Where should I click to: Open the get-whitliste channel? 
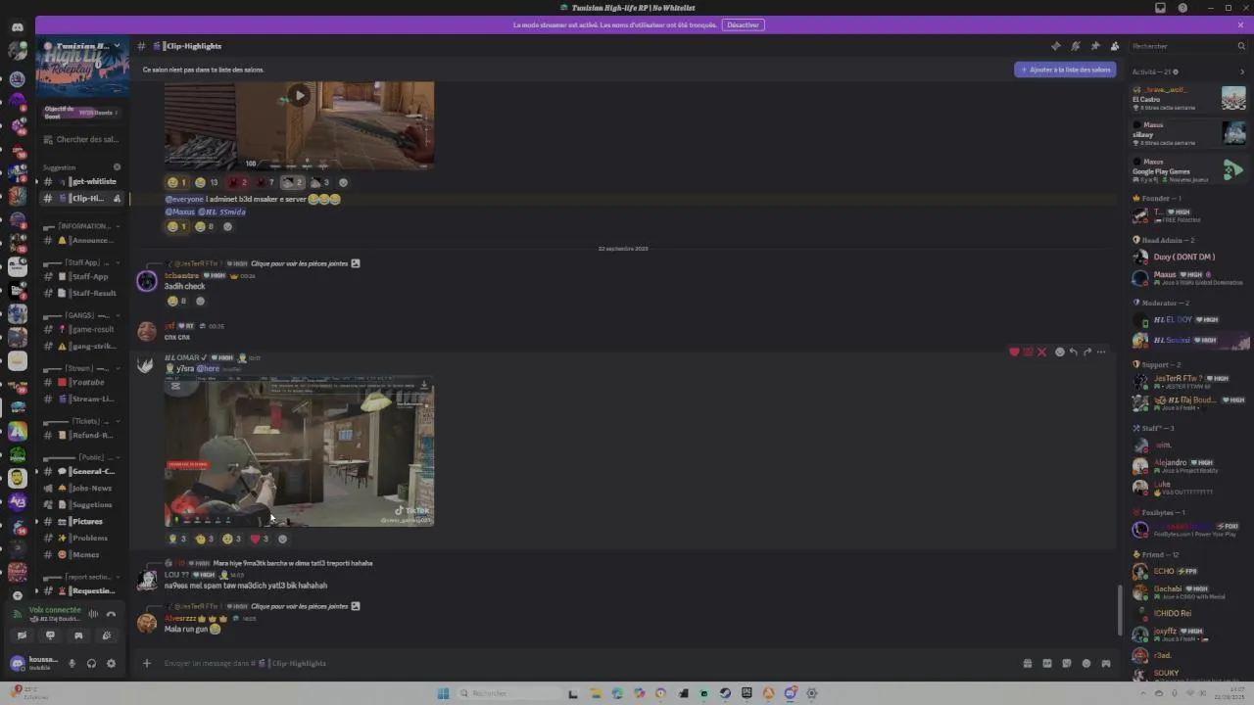[x=82, y=181]
